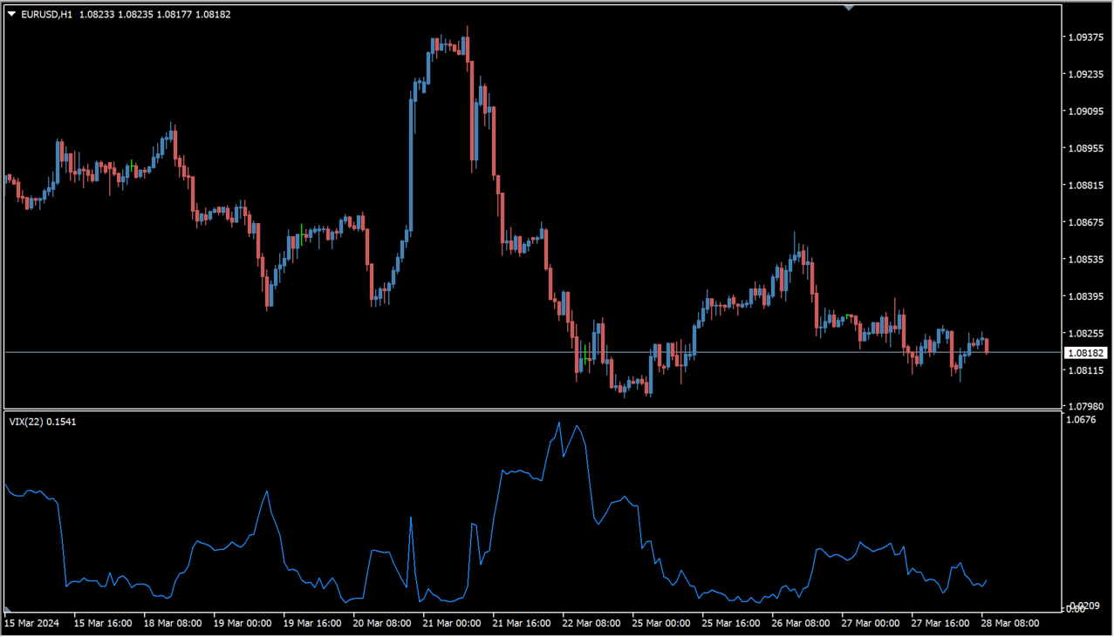The width and height of the screenshot is (1114, 637).
Task: Click the 18 Mar 08:00 time label
Action: [172, 623]
